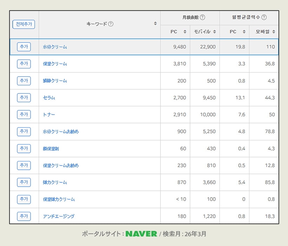Sort monthly searches PC column
Image resolution: width=288 pixels, height=246 pixels.
185,32
